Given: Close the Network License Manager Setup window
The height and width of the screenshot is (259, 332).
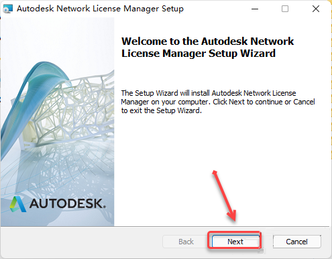Looking at the screenshot, I should coord(316,9).
